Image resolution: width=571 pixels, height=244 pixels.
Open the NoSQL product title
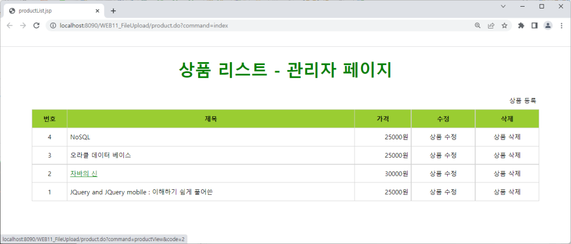point(80,138)
